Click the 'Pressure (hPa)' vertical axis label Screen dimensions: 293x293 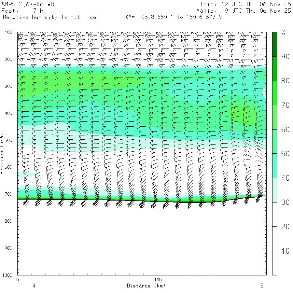click(2, 153)
